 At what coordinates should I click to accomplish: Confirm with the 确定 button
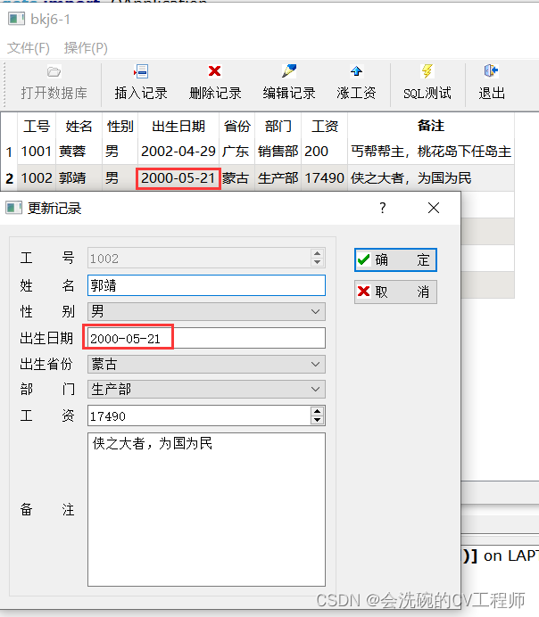(395, 259)
